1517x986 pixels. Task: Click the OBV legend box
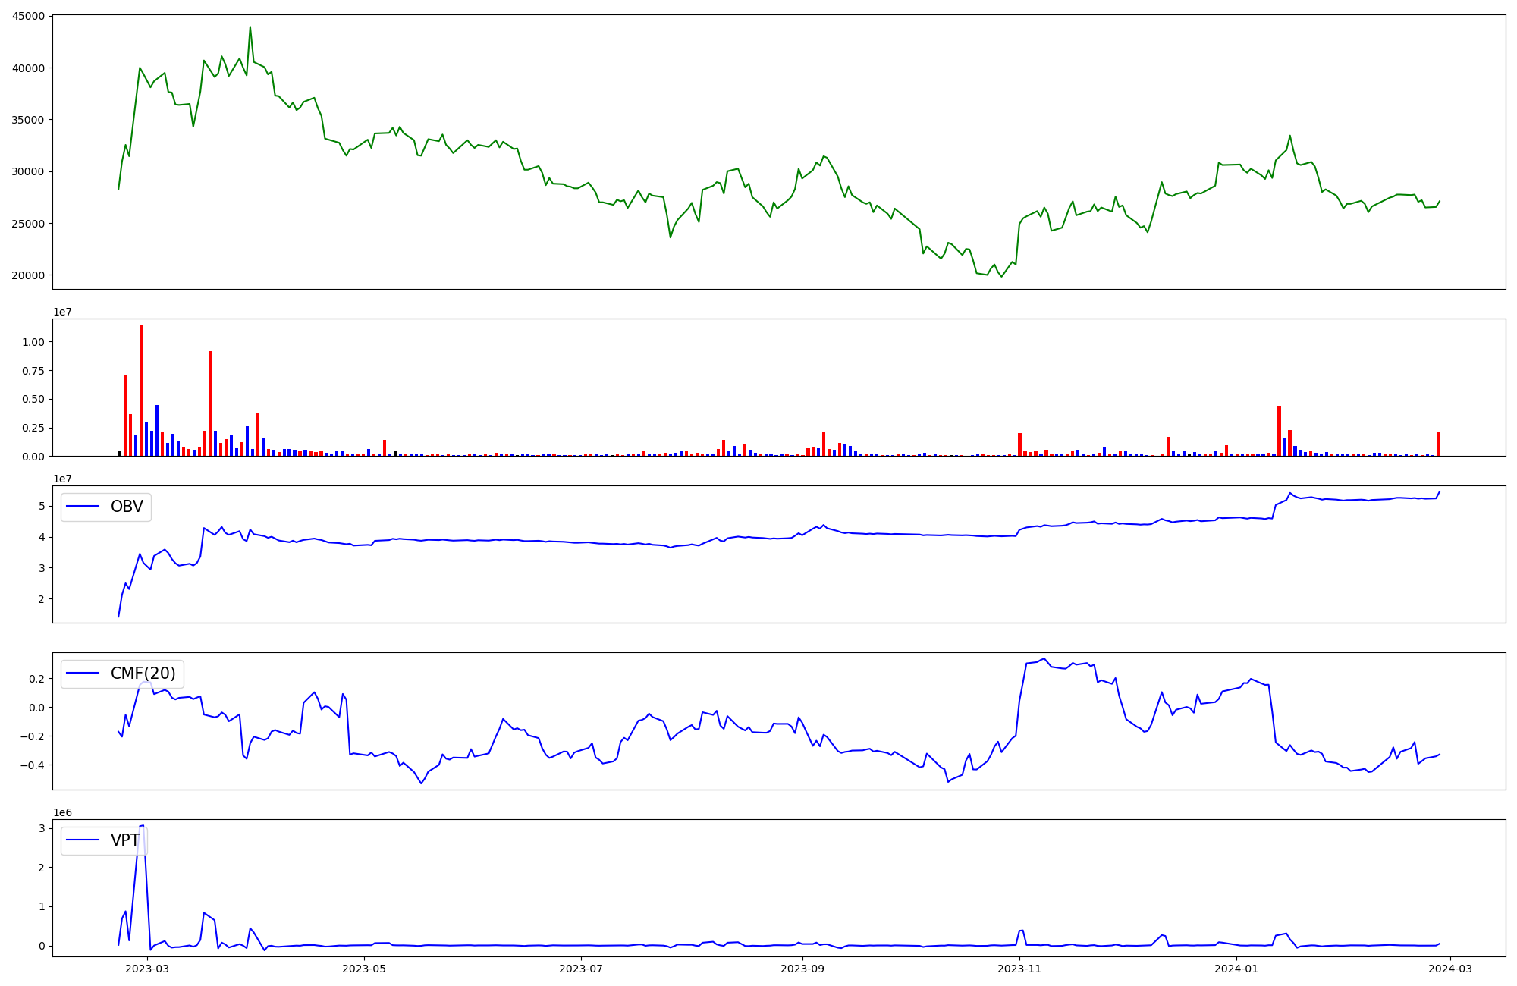[x=106, y=507]
